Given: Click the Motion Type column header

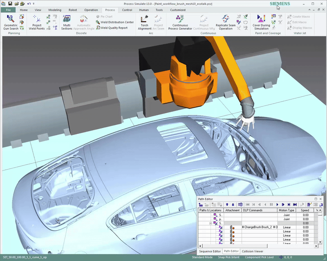Looking at the screenshot, I should coord(286,210).
